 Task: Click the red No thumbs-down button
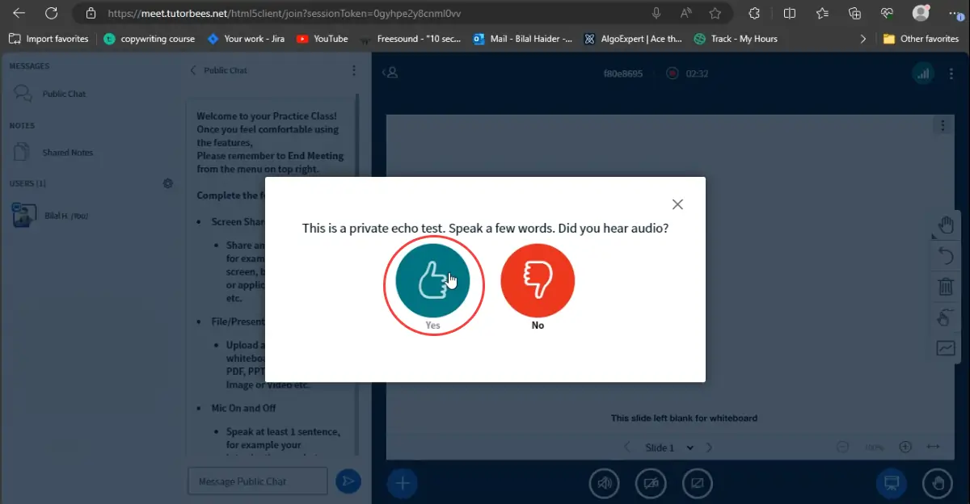pyautogui.click(x=538, y=280)
